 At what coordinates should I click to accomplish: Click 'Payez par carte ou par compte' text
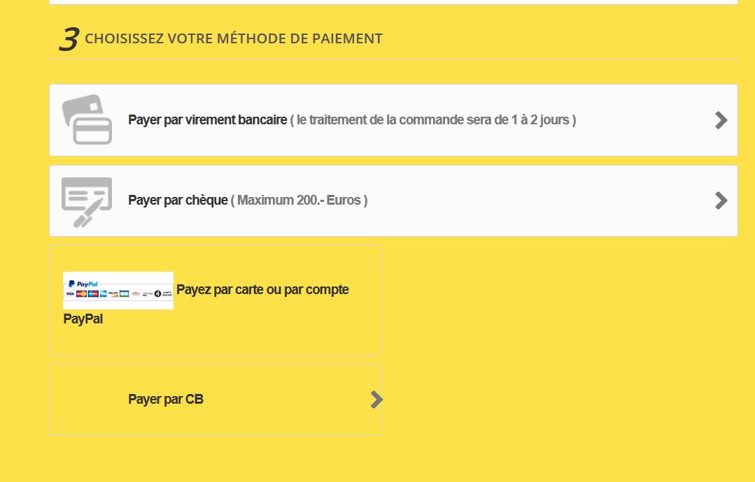click(262, 290)
